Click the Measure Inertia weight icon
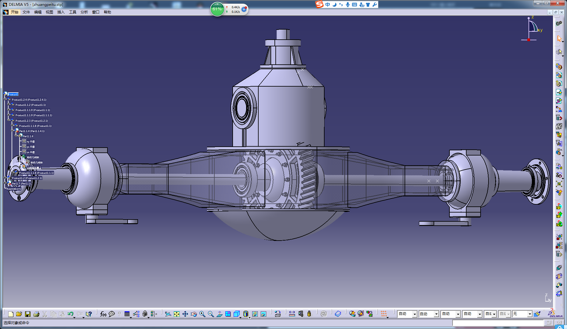 coord(309,314)
